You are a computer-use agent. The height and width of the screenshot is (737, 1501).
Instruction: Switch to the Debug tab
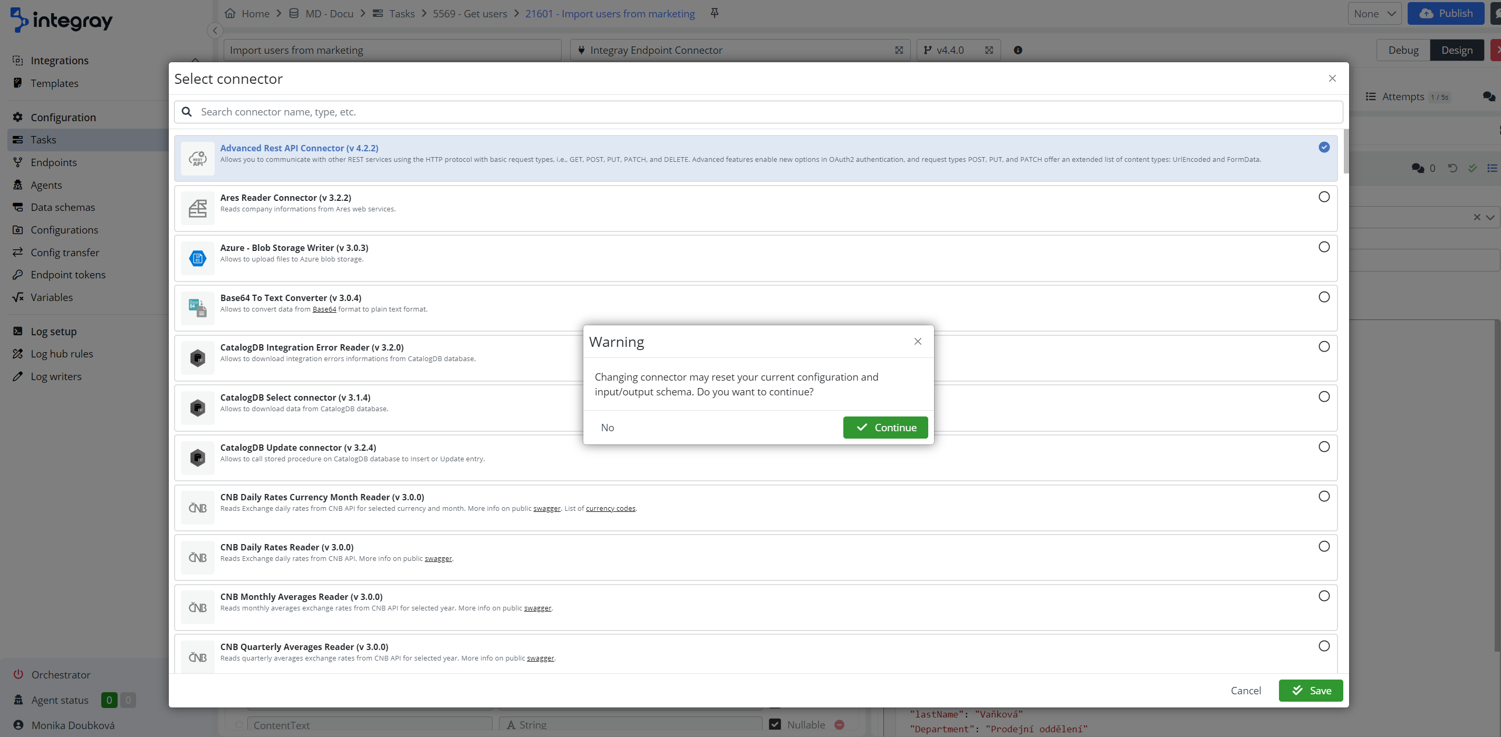click(x=1402, y=50)
